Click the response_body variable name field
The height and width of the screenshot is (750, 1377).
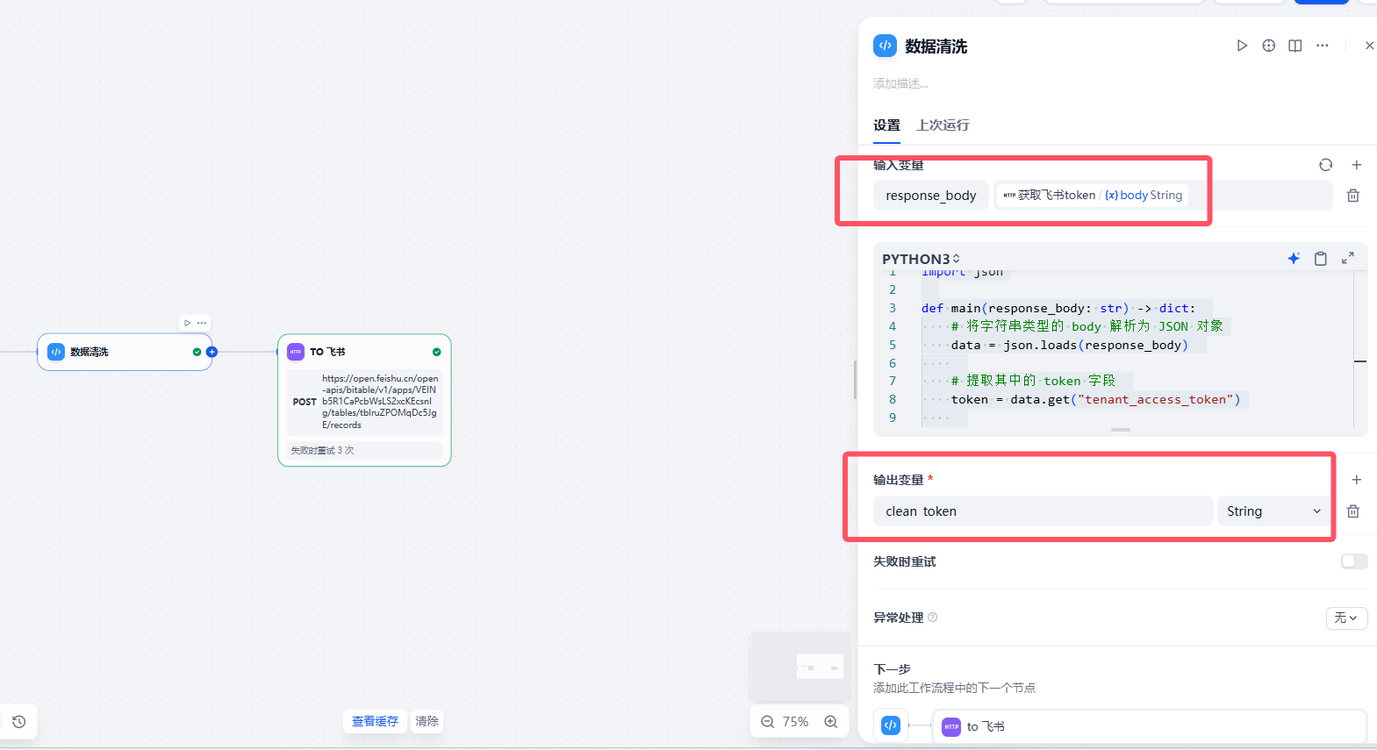coord(931,196)
